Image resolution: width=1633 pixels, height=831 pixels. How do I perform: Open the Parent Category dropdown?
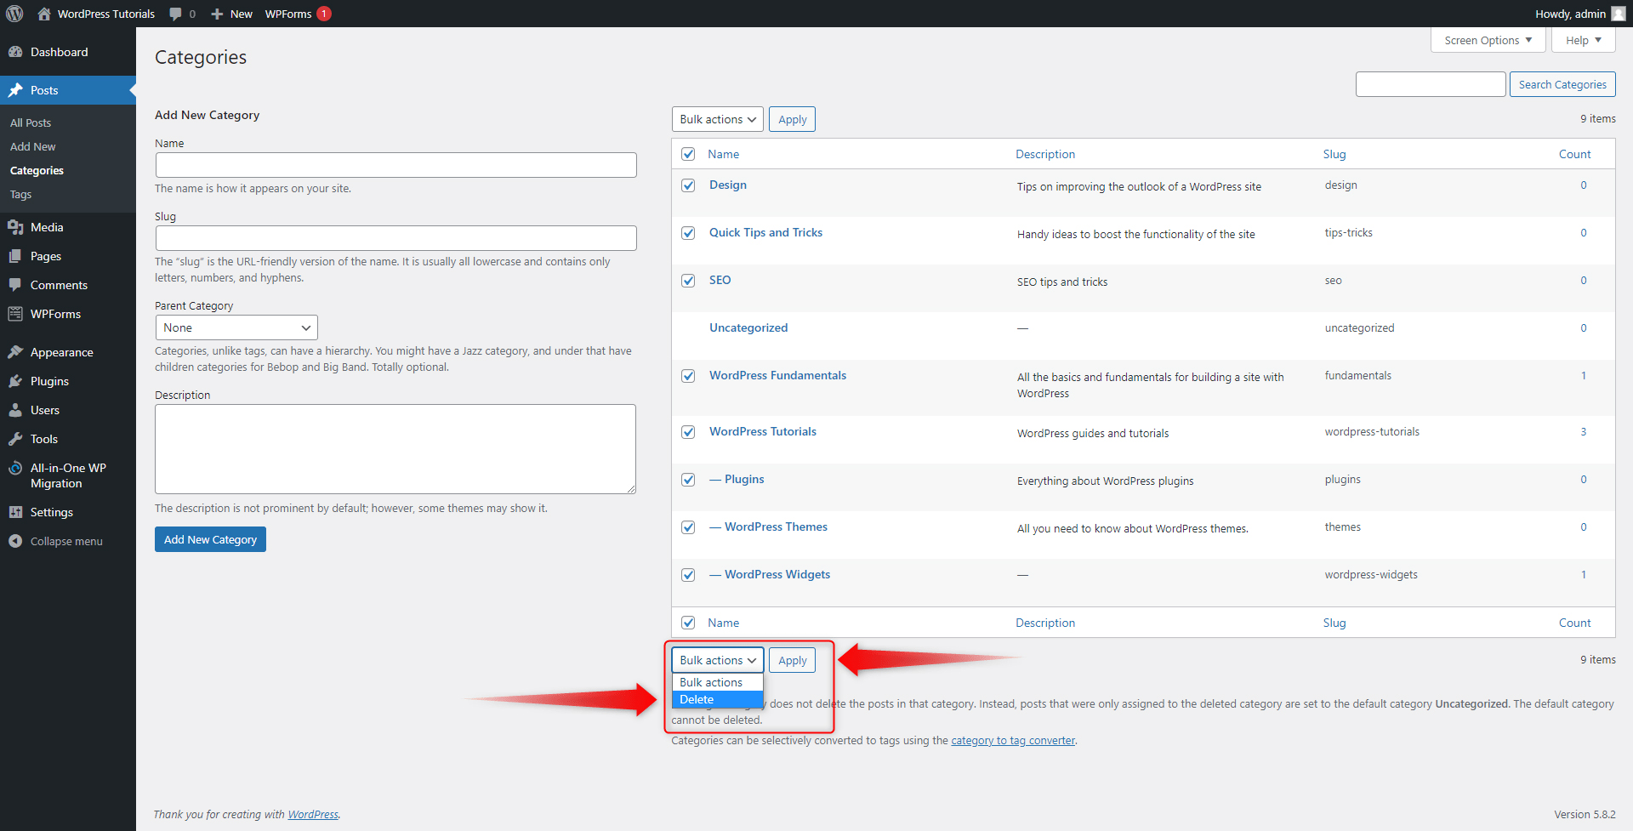[236, 327]
